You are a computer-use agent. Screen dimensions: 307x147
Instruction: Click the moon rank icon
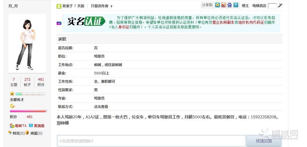pos(12,106)
